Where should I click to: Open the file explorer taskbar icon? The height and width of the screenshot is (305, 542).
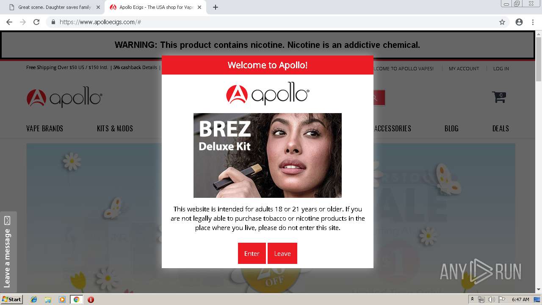[x=48, y=299]
